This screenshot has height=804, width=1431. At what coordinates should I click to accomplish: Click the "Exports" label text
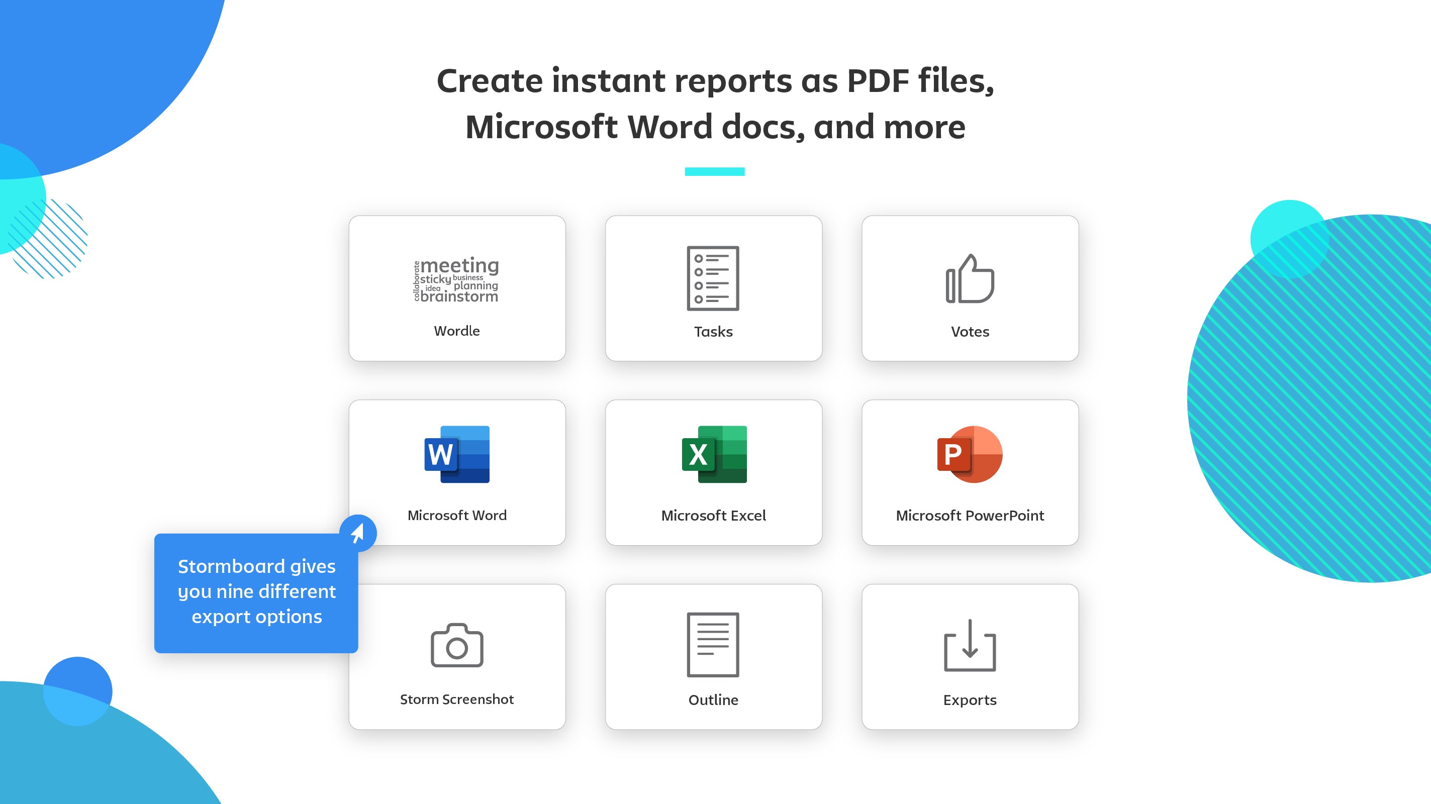click(x=970, y=700)
